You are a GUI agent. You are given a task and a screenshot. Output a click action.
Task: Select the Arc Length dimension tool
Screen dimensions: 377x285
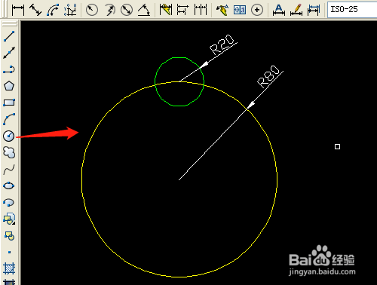coord(53,10)
